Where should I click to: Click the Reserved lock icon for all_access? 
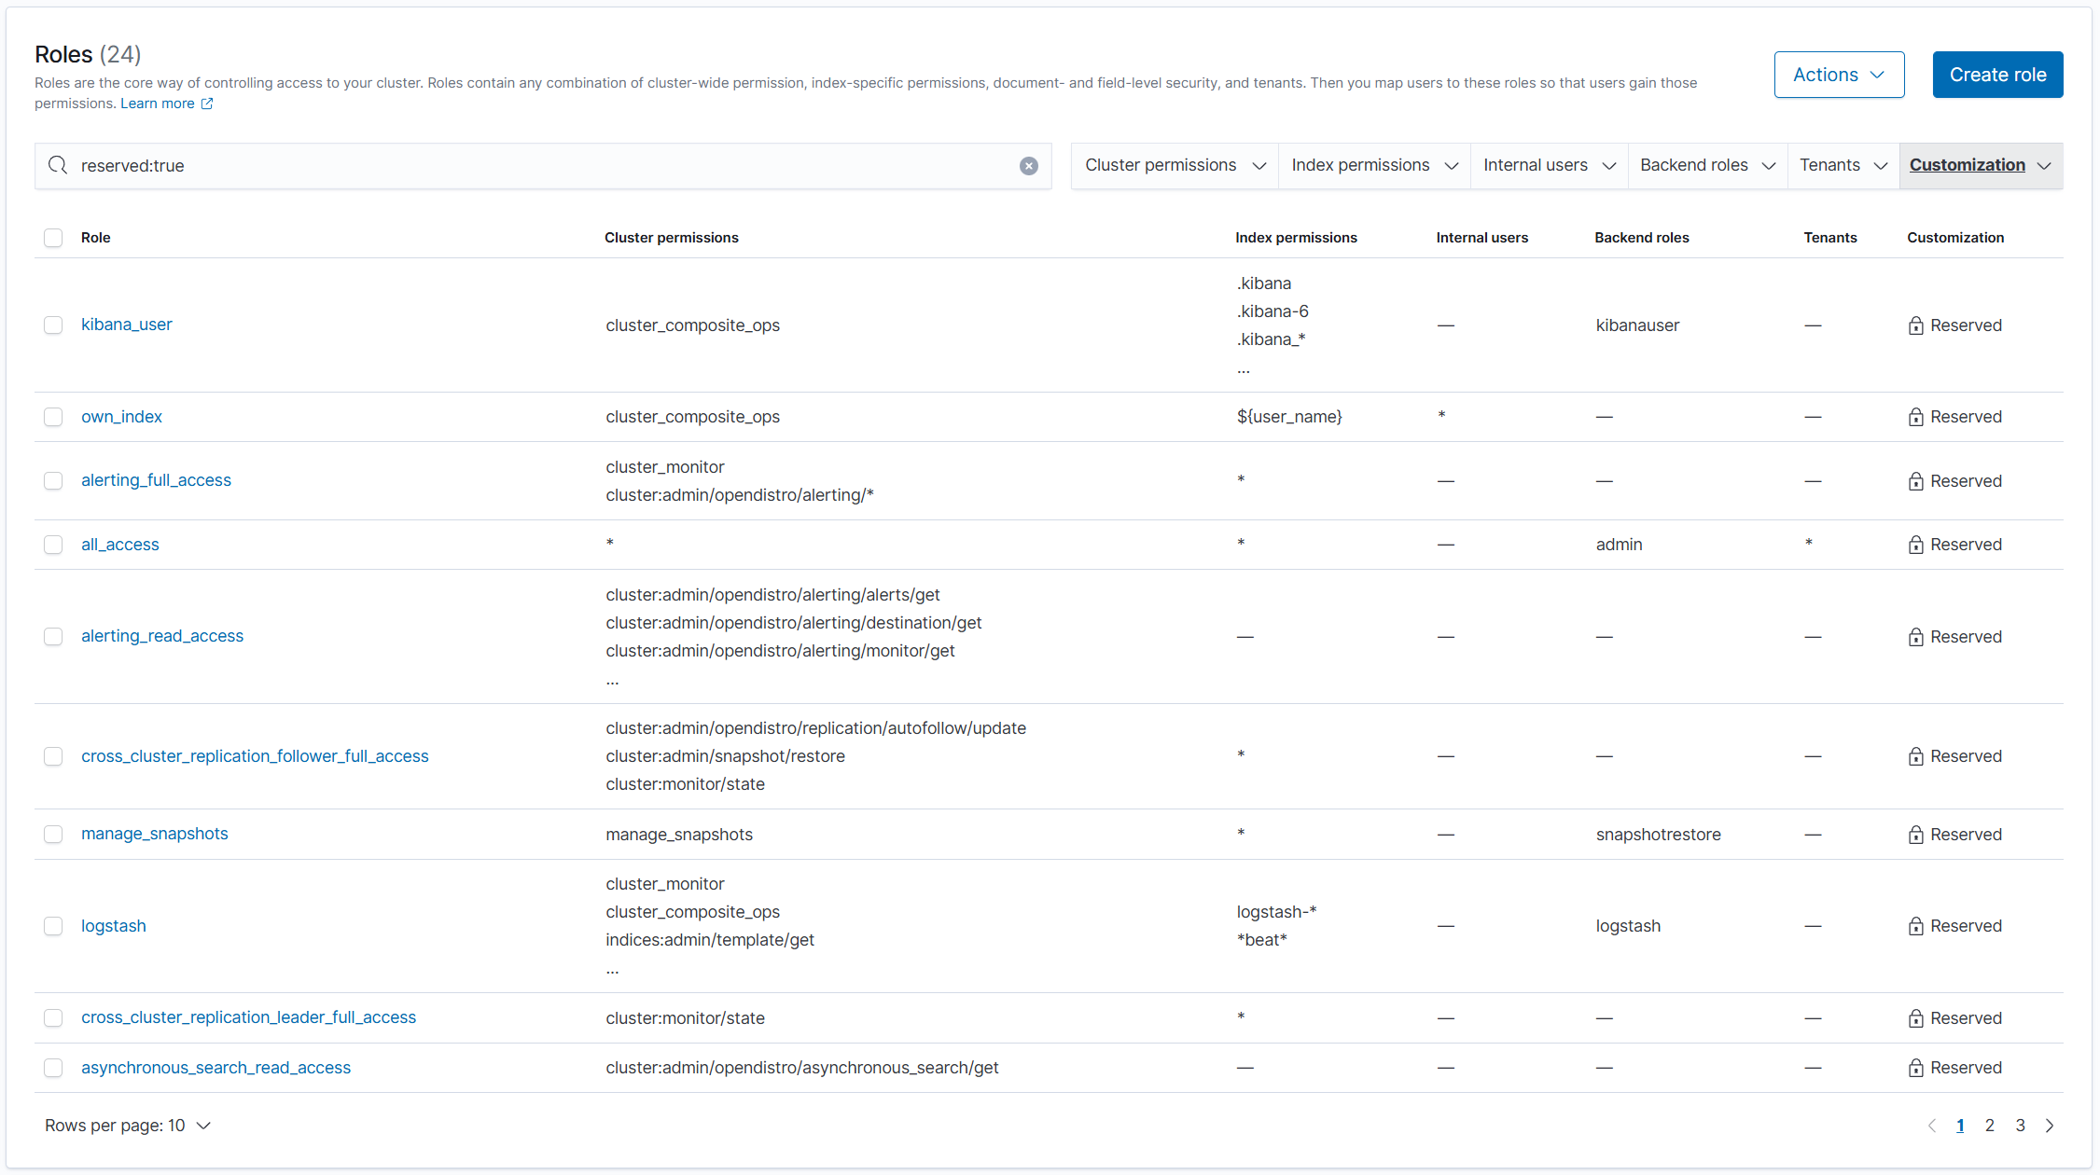[1915, 545]
